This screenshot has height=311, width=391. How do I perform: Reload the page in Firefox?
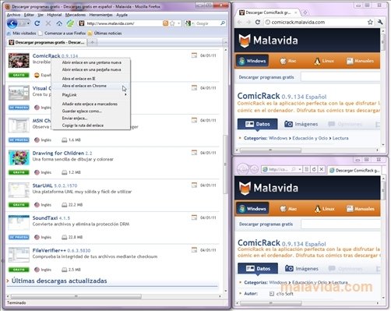37,23
